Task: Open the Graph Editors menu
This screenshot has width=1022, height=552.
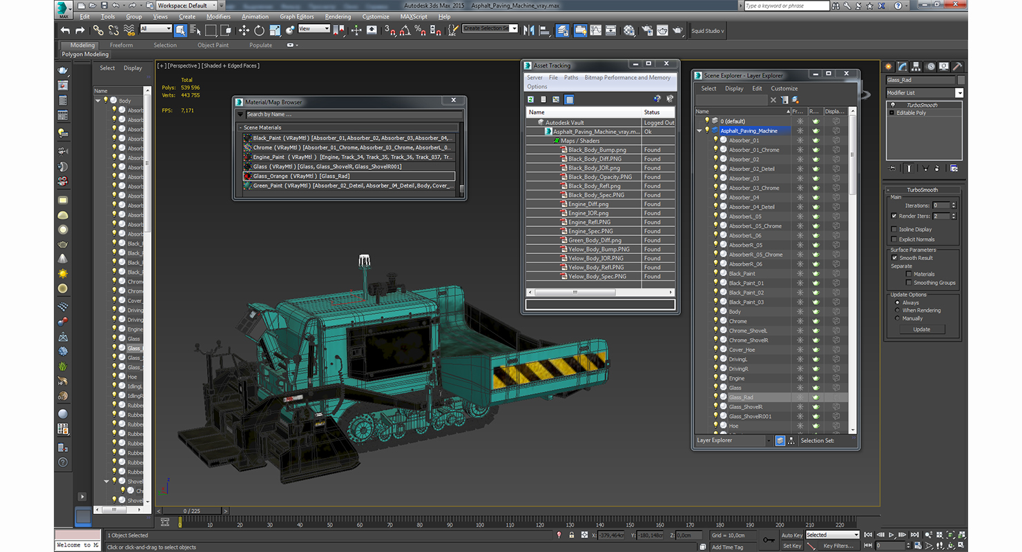Action: (297, 17)
